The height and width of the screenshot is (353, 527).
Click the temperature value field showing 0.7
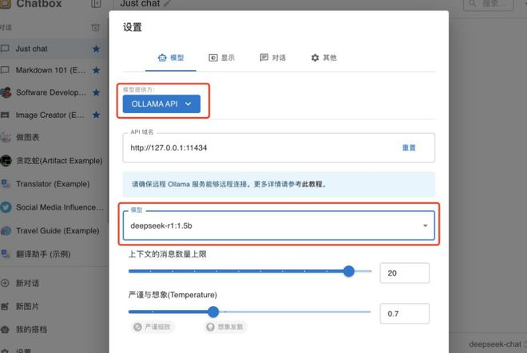coord(405,314)
